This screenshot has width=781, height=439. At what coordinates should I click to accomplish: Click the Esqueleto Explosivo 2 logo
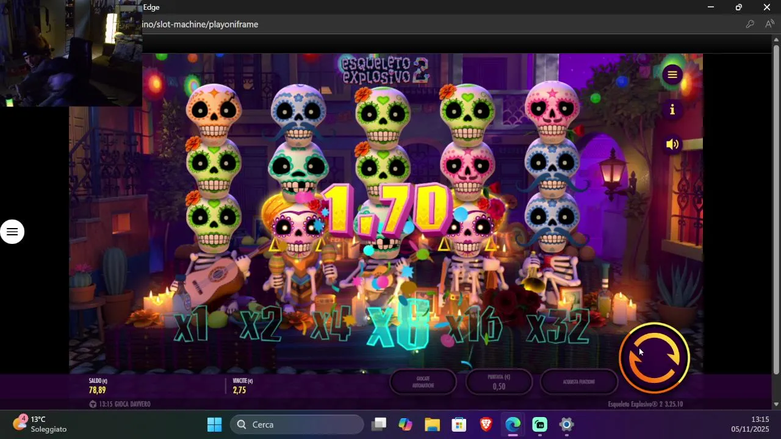click(386, 70)
